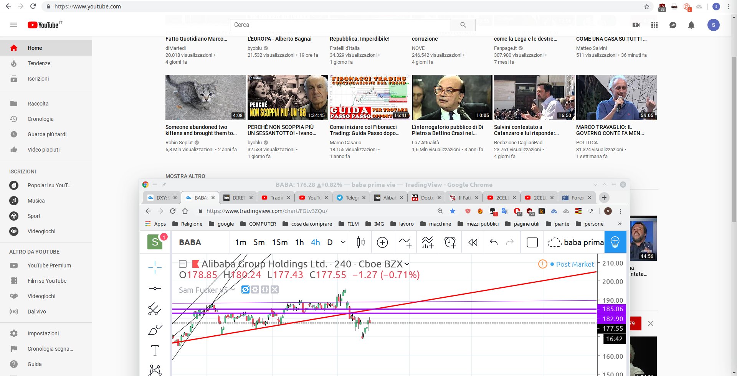Expand the time interval dropdown arrow
This screenshot has width=737, height=376.
point(343,242)
